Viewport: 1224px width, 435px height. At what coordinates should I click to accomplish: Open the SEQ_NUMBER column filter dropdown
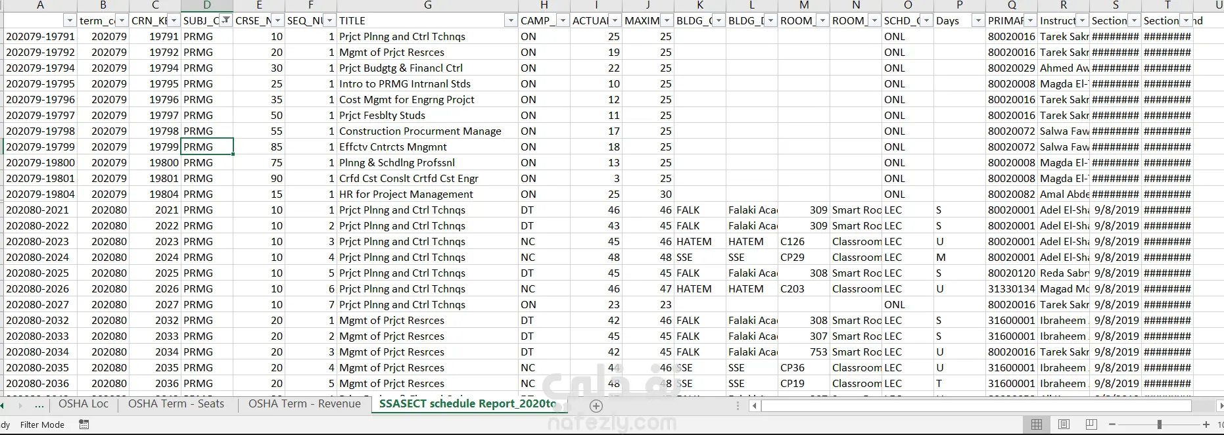tap(329, 20)
